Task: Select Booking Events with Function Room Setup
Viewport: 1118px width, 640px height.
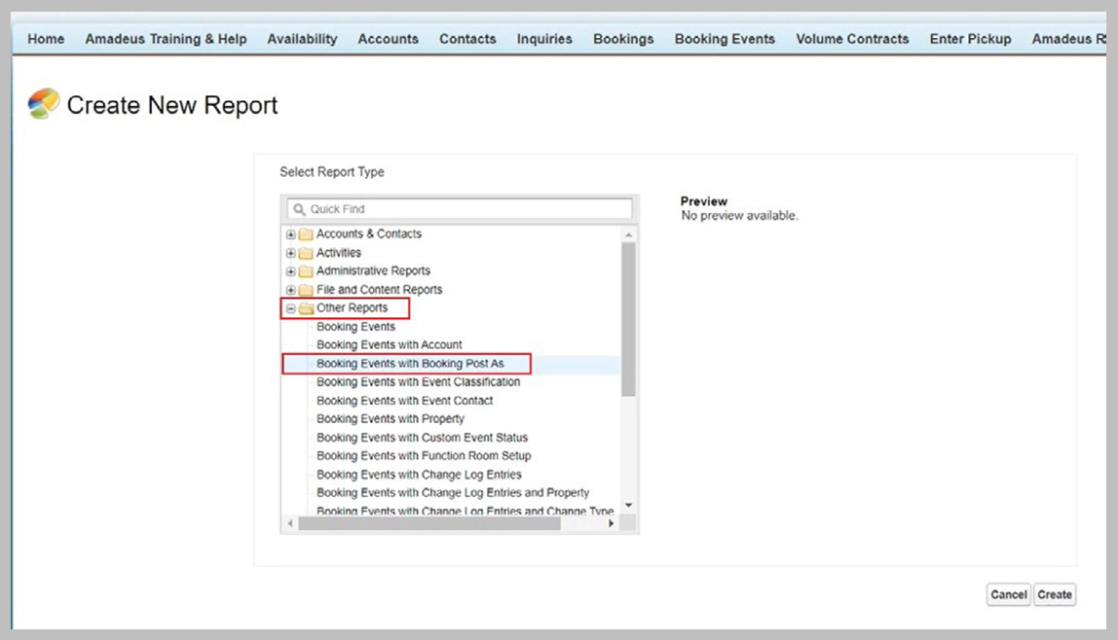Action: pyautogui.click(x=424, y=455)
